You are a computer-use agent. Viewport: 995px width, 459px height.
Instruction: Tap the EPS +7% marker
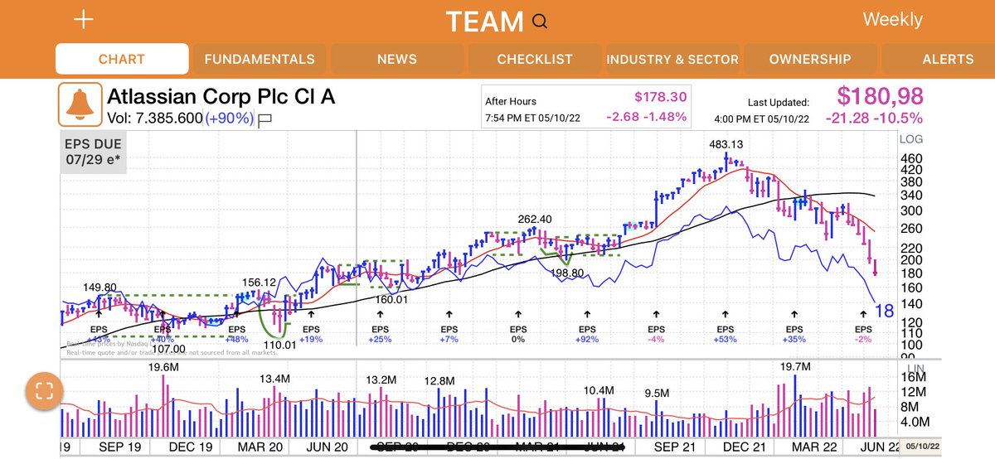pyautogui.click(x=449, y=334)
